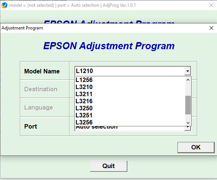
Task: Open the Model Name dropdown arrow
Action: [187, 71]
